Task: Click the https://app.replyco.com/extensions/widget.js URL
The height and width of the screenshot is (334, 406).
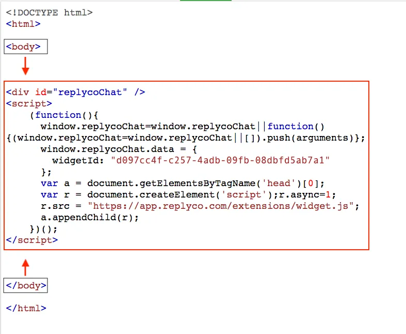Action: pos(221,206)
